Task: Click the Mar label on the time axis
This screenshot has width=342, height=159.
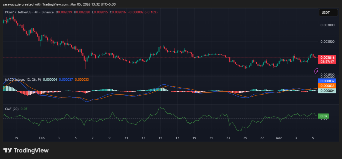Action: coord(279,137)
